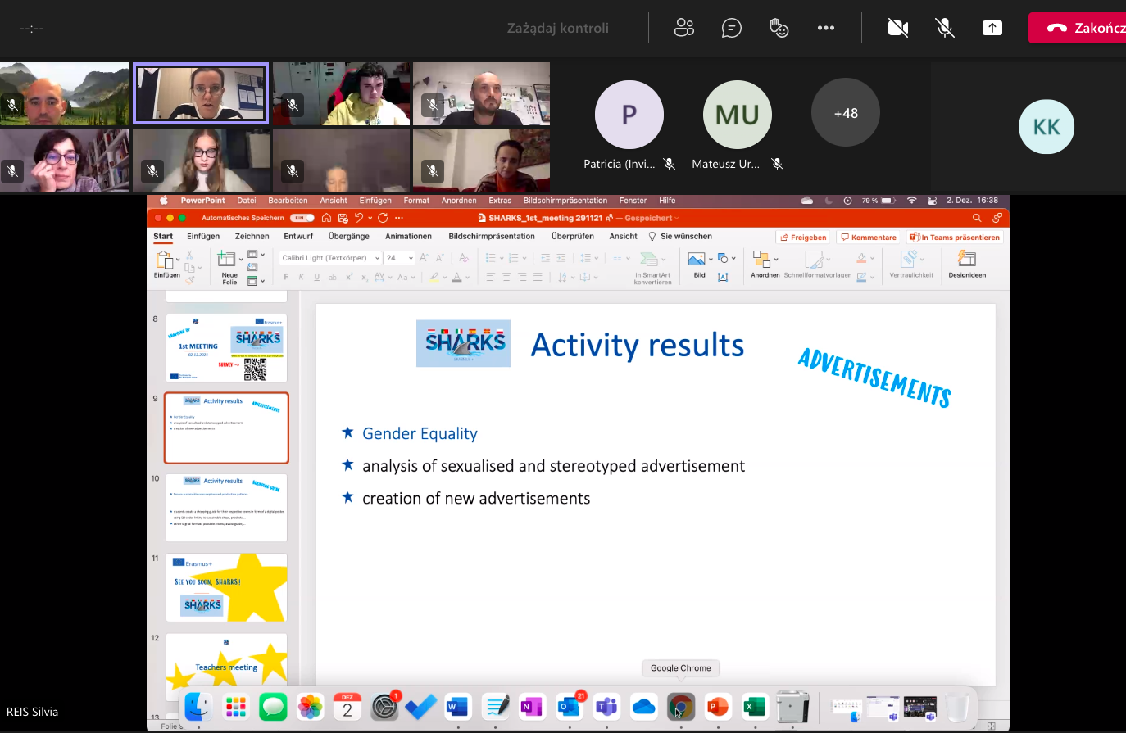Click the Freigeben share button
Viewport: 1126px width, 733px height.
point(803,238)
